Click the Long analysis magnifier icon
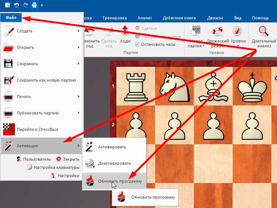 click(264, 31)
